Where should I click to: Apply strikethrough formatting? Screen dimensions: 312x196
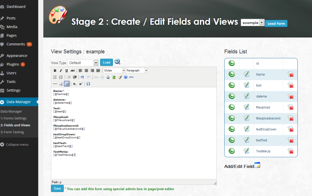click(73, 70)
